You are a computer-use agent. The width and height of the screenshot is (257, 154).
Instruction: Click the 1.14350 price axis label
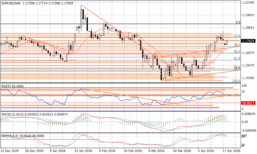[248, 78]
